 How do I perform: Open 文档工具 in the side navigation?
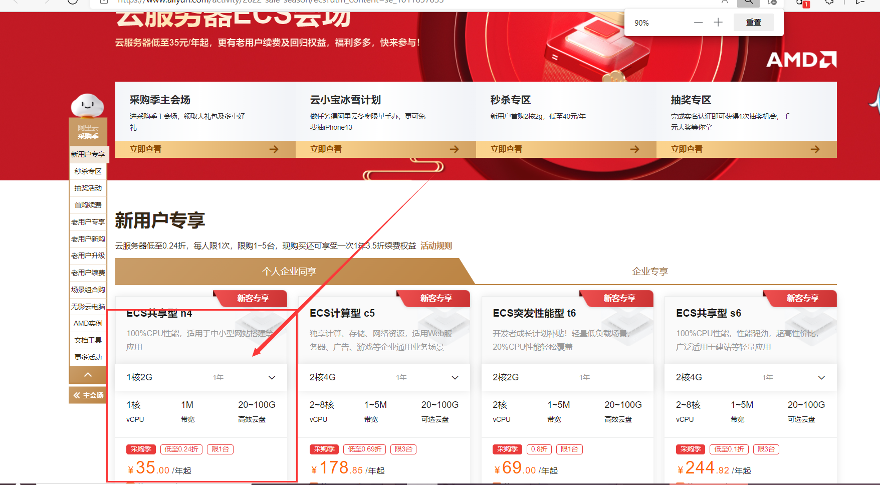click(x=88, y=340)
